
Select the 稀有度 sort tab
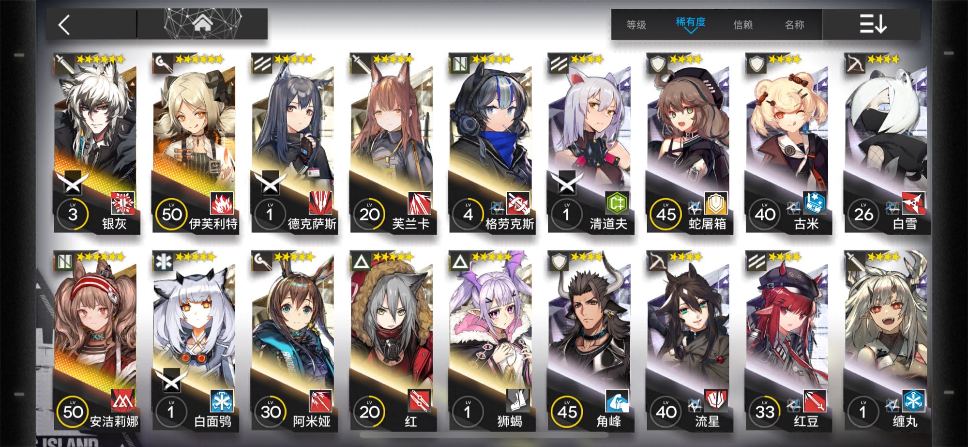point(690,22)
